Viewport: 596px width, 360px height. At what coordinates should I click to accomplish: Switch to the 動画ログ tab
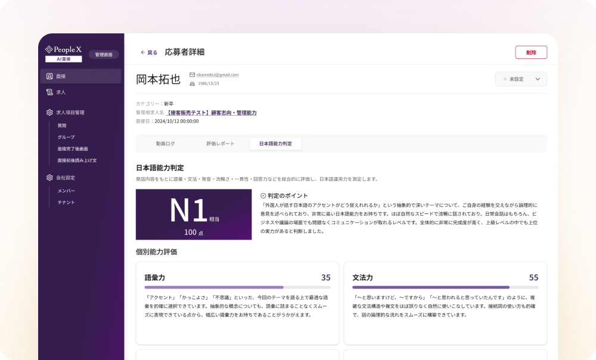pyautogui.click(x=165, y=144)
